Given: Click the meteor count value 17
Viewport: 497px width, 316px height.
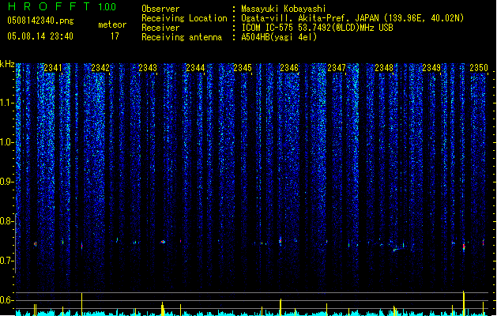Looking at the screenshot, I should [115, 36].
